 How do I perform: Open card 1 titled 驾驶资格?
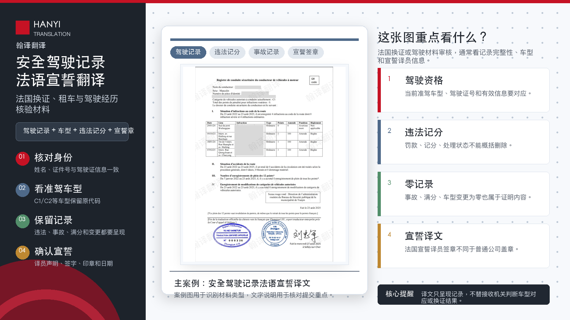click(x=463, y=90)
